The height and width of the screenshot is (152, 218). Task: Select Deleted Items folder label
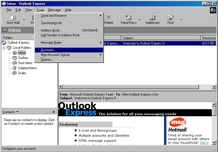27,68
